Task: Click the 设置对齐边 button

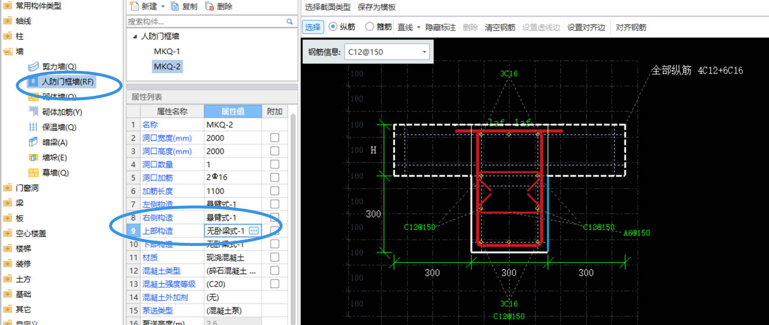Action: (586, 27)
